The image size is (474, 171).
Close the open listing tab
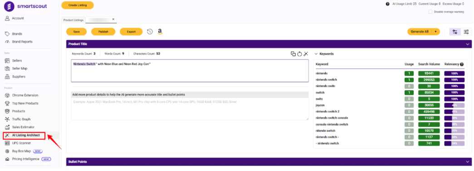click(x=113, y=19)
